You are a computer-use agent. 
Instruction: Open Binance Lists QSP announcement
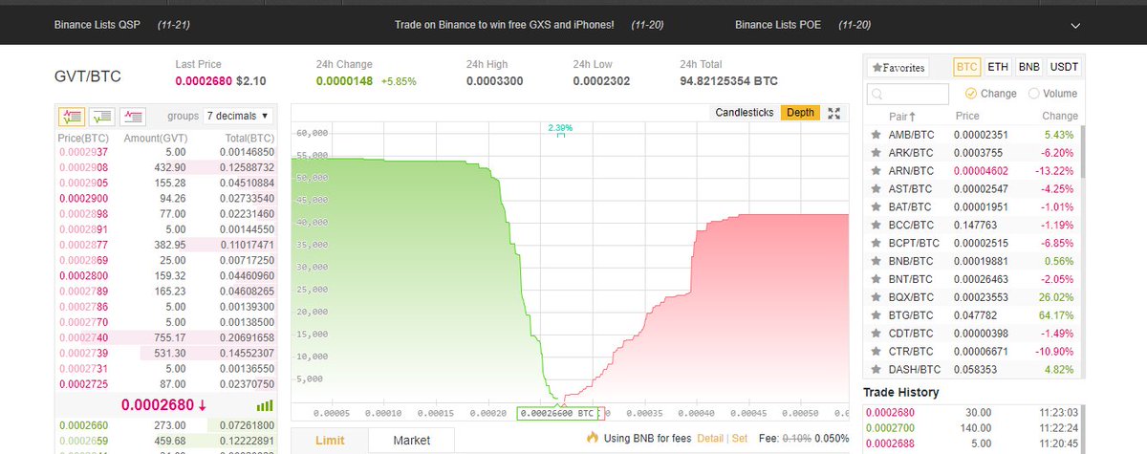pos(97,24)
